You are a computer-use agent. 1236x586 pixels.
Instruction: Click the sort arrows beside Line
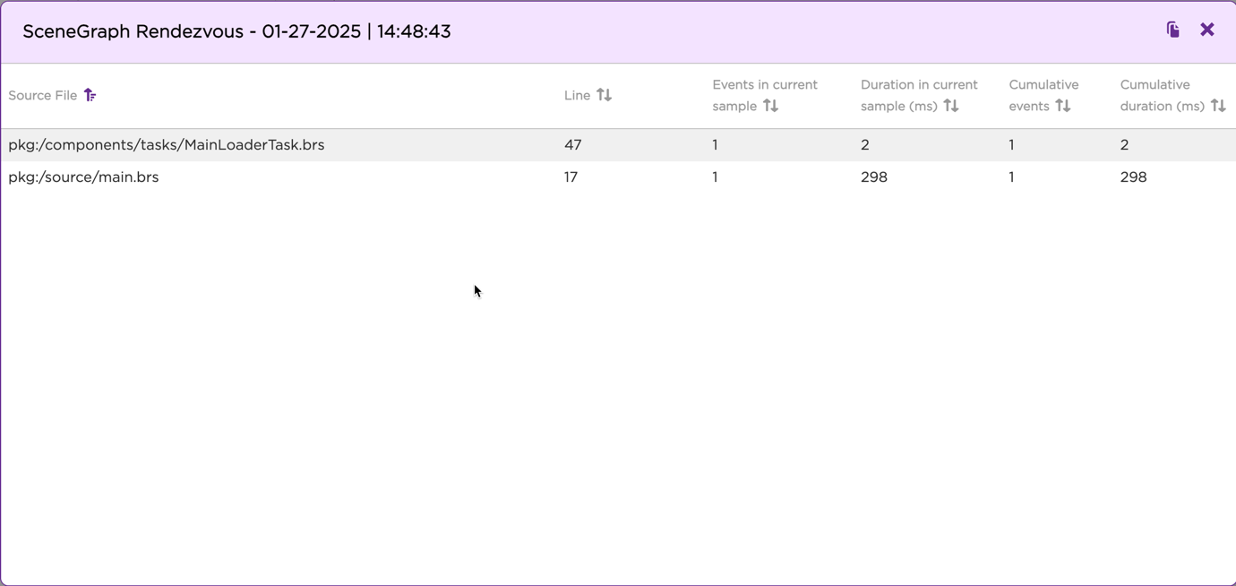click(x=605, y=95)
